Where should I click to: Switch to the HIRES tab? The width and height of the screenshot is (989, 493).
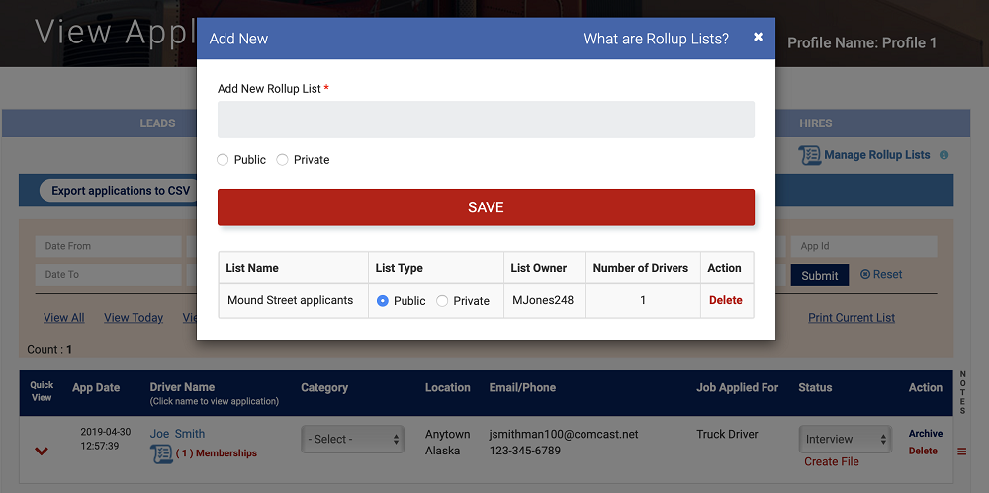(x=816, y=123)
